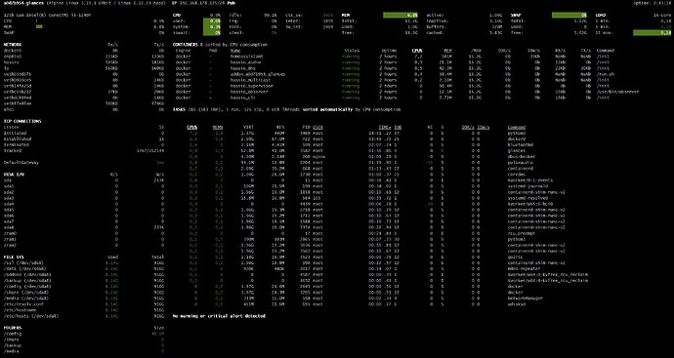Click the /etc/resolv.conf file system row
The height and width of the screenshot is (358, 674).
click(x=84, y=304)
